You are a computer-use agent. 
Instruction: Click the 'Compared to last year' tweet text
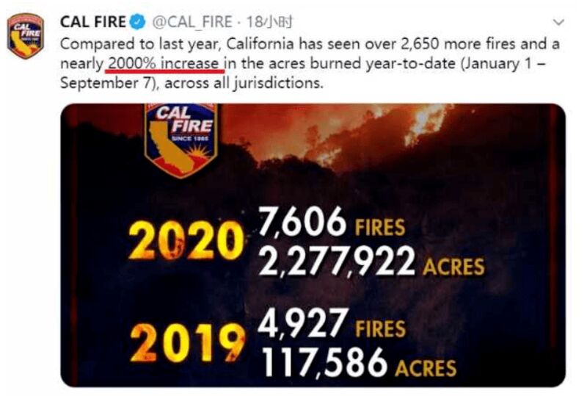tap(139, 44)
